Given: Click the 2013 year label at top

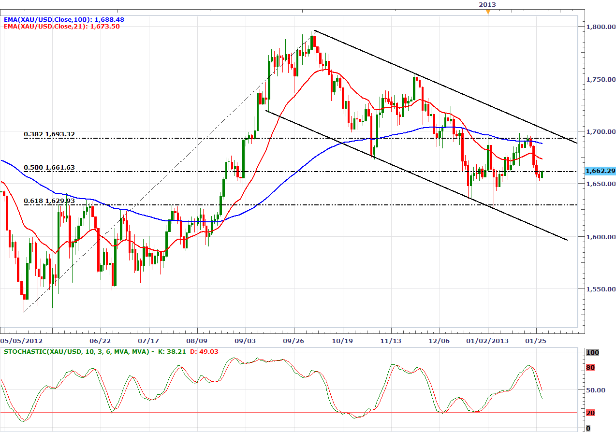Looking at the screenshot, I should click(487, 4).
